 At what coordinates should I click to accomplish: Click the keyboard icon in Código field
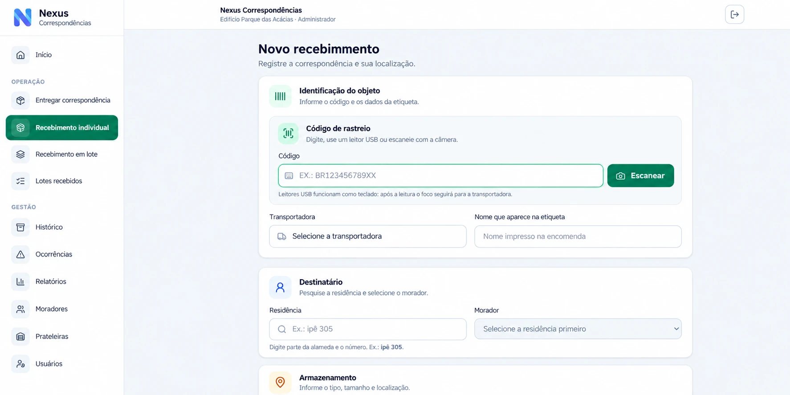pyautogui.click(x=289, y=176)
